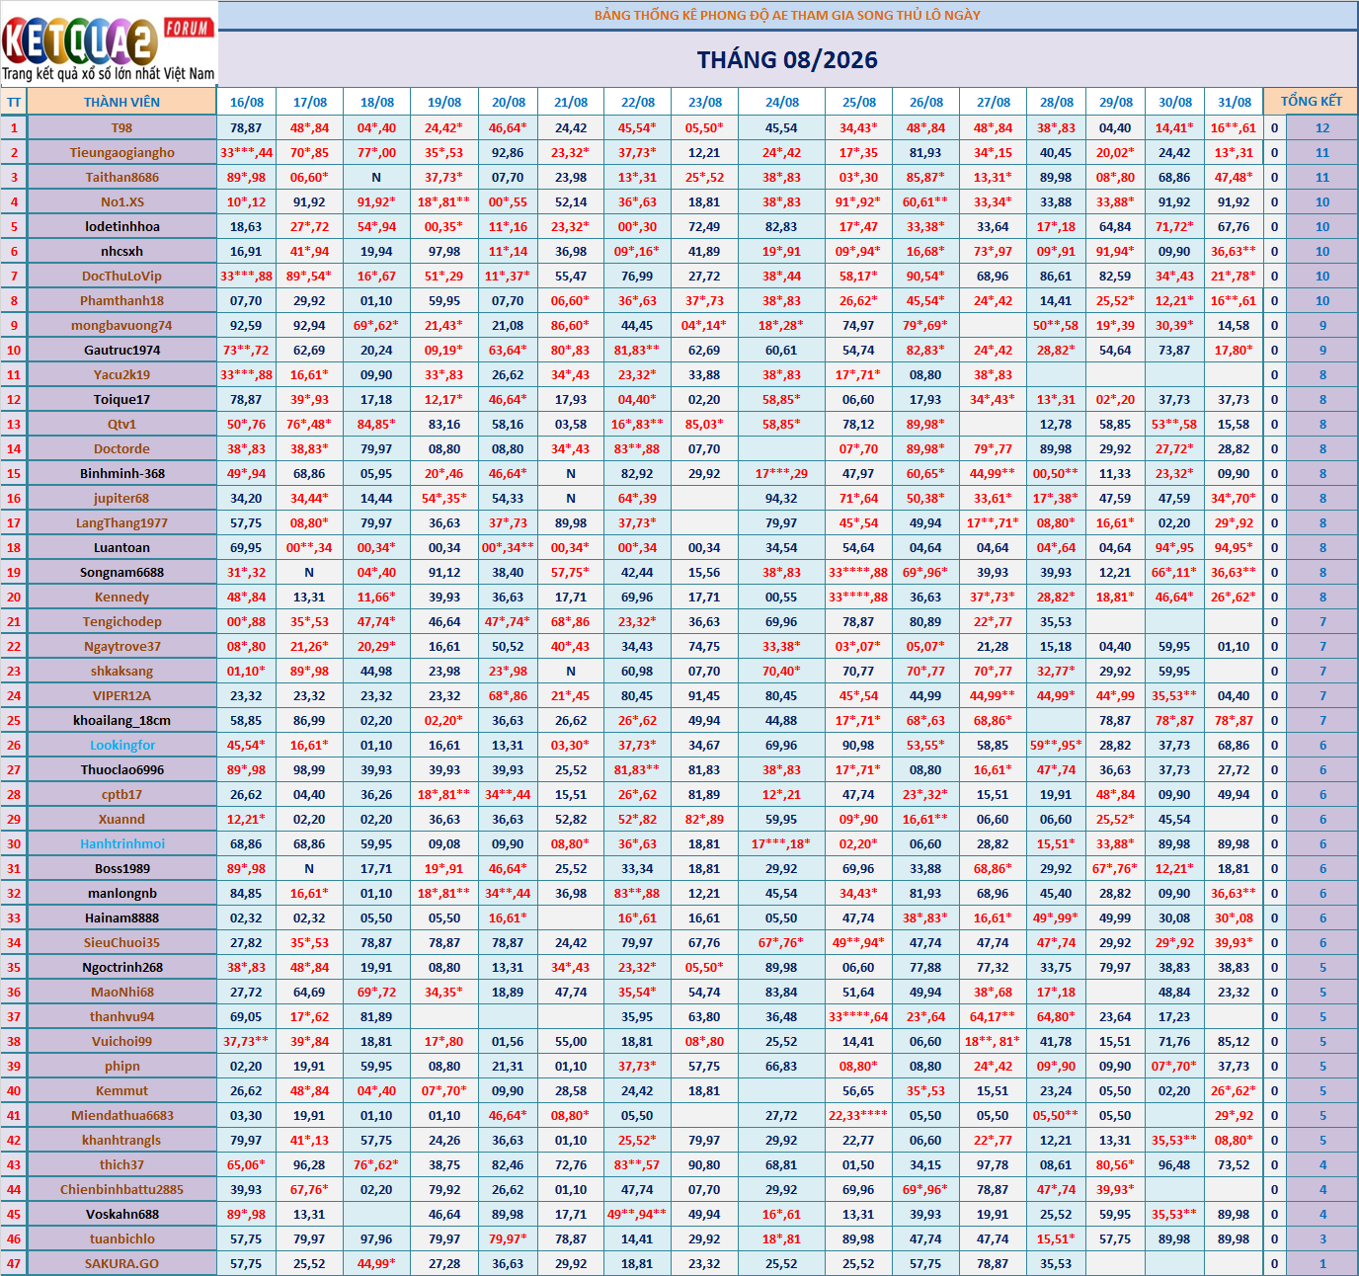Select member khoailang_18cm
Screen dimensions: 1359x1276
tap(121, 720)
